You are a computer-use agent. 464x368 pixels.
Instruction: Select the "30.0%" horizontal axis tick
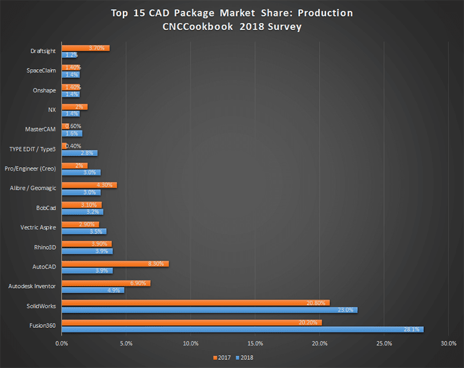448,344
